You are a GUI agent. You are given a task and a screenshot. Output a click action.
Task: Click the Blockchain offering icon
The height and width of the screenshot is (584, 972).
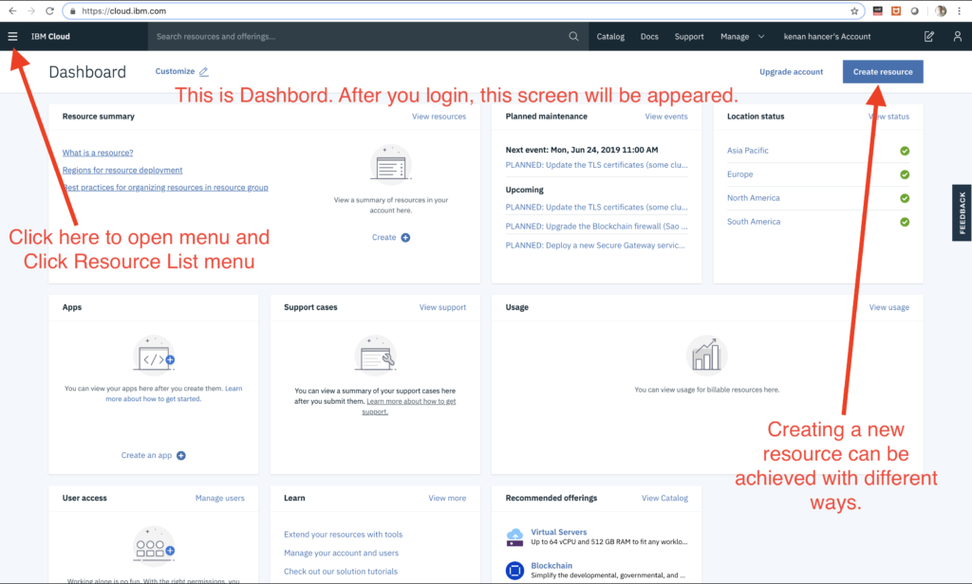click(x=514, y=570)
